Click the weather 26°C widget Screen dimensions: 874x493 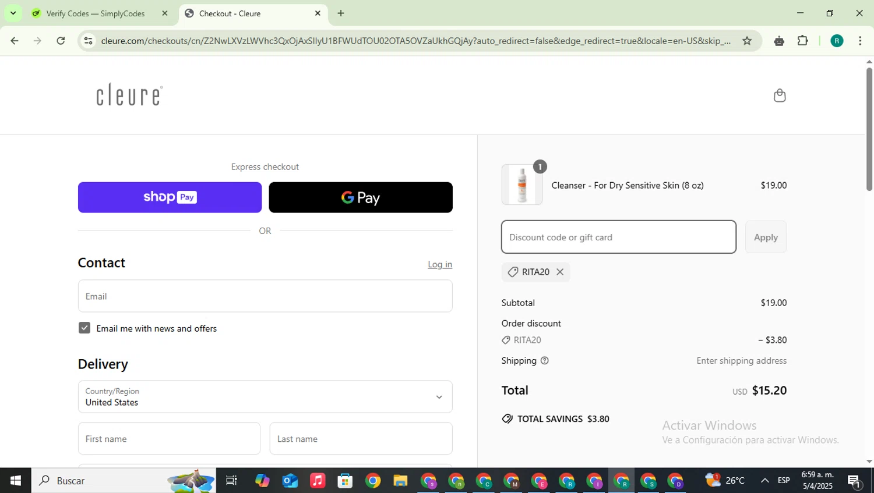725,481
